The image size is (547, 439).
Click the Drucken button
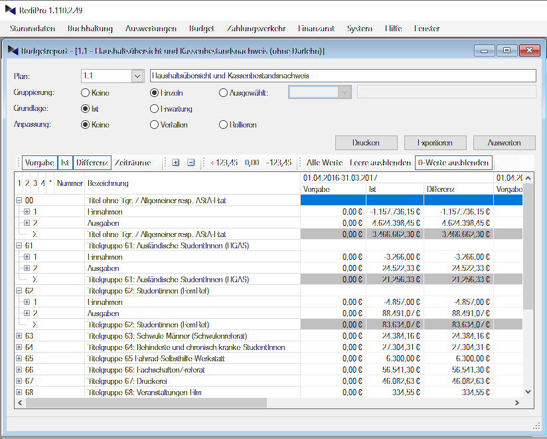pyautogui.click(x=366, y=143)
